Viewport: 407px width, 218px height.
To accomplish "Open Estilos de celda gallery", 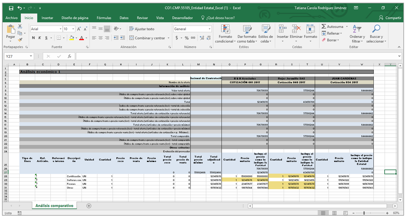I will tap(265, 34).
